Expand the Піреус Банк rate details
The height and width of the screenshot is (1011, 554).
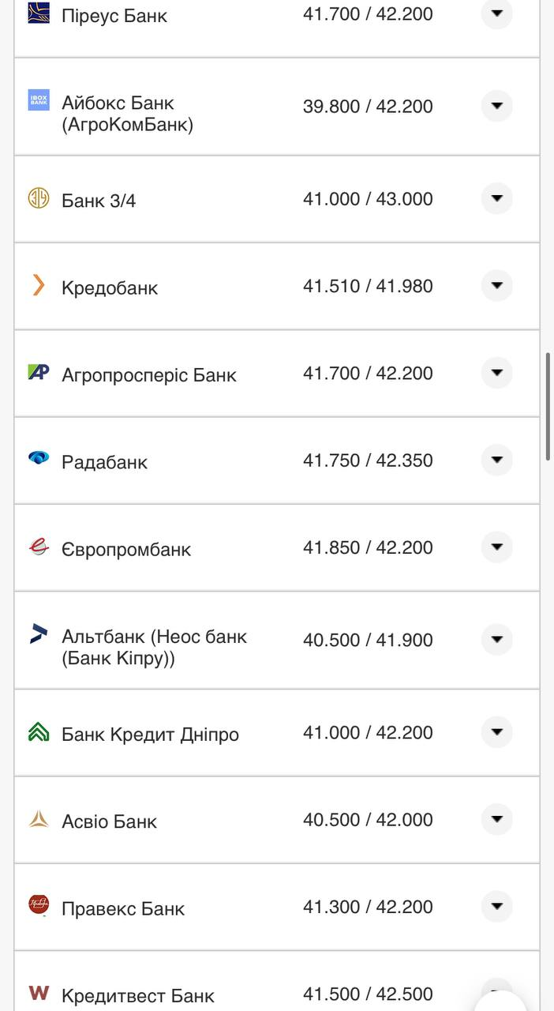[496, 13]
